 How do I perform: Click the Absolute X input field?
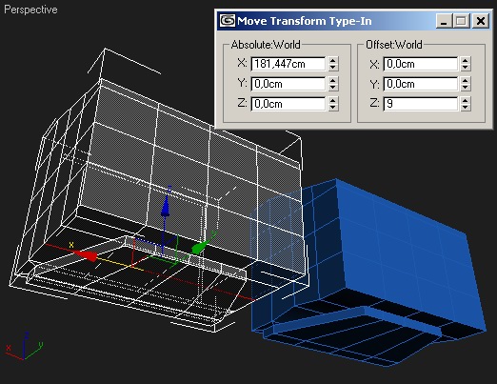[288, 64]
